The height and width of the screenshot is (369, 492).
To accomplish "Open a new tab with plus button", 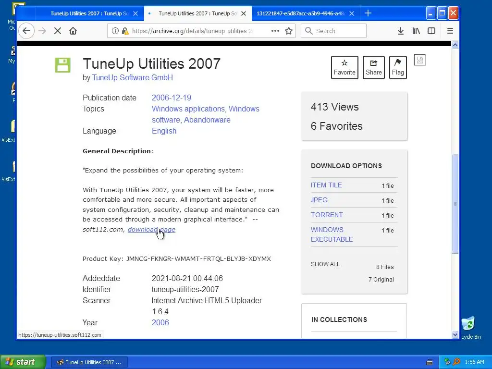I will (x=368, y=13).
